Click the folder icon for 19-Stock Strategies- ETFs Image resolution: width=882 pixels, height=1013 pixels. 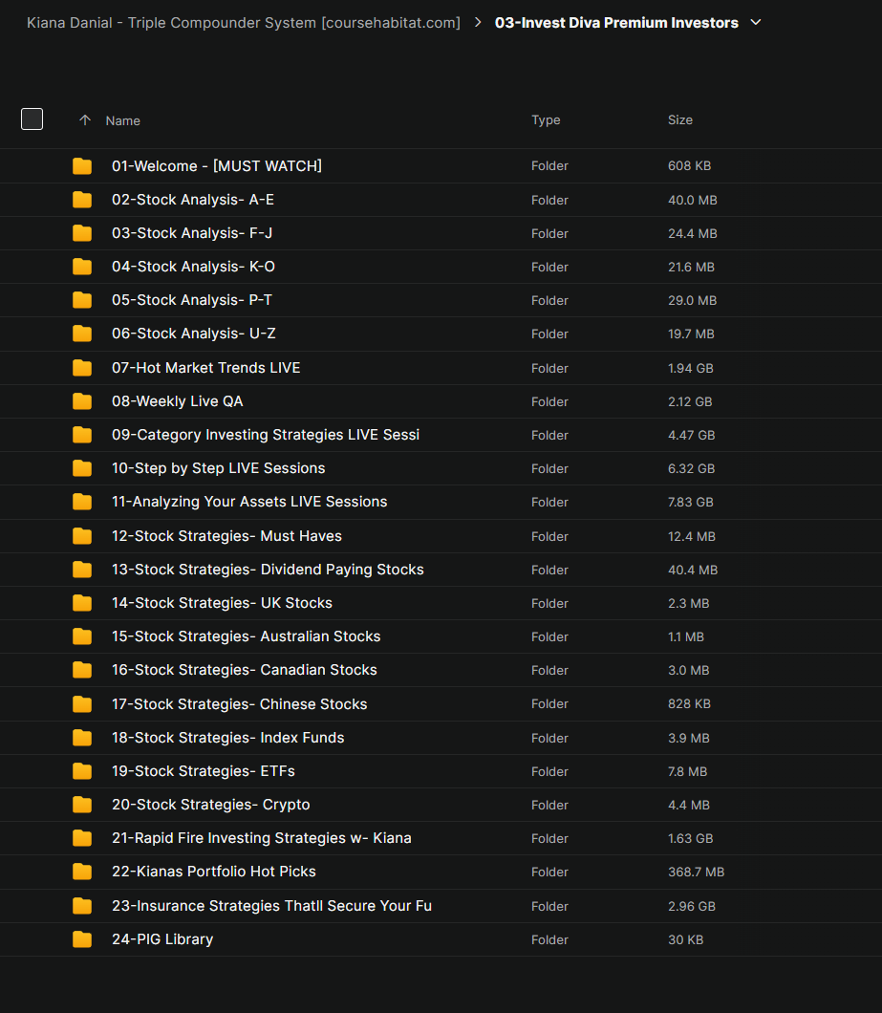pyautogui.click(x=82, y=771)
